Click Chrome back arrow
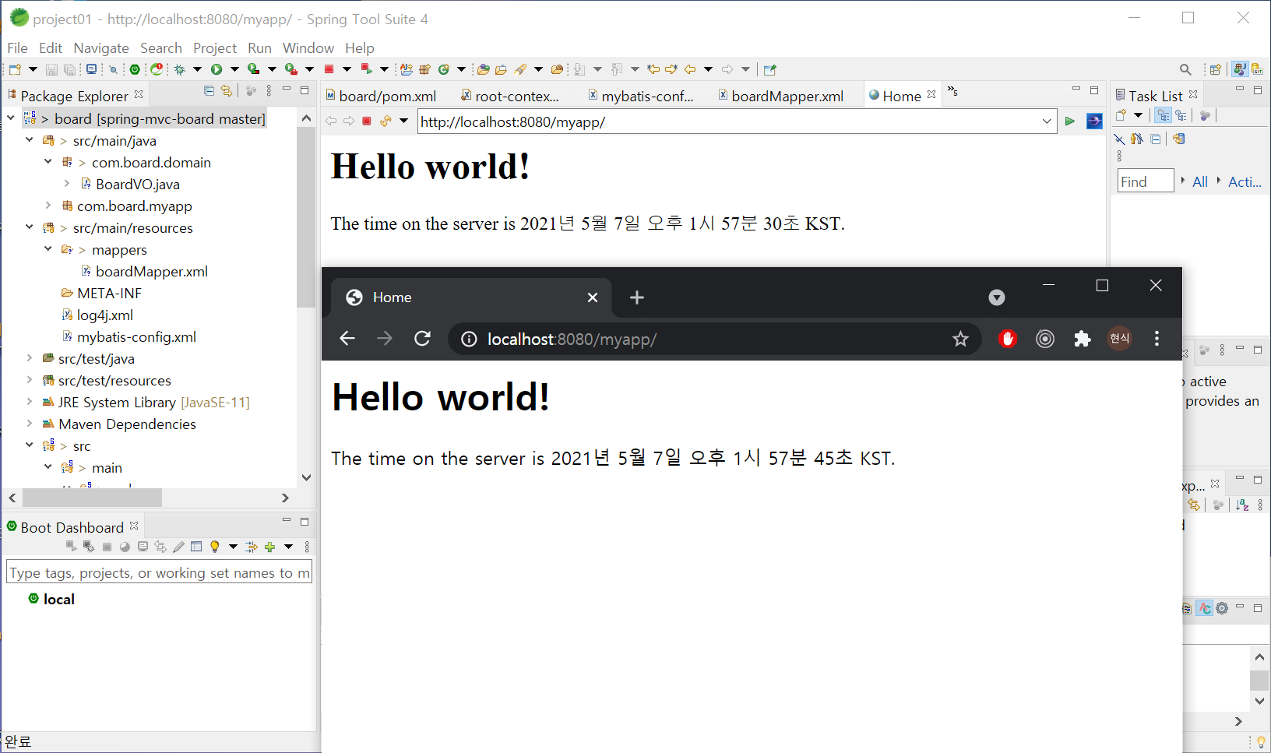This screenshot has width=1271, height=753. tap(347, 339)
